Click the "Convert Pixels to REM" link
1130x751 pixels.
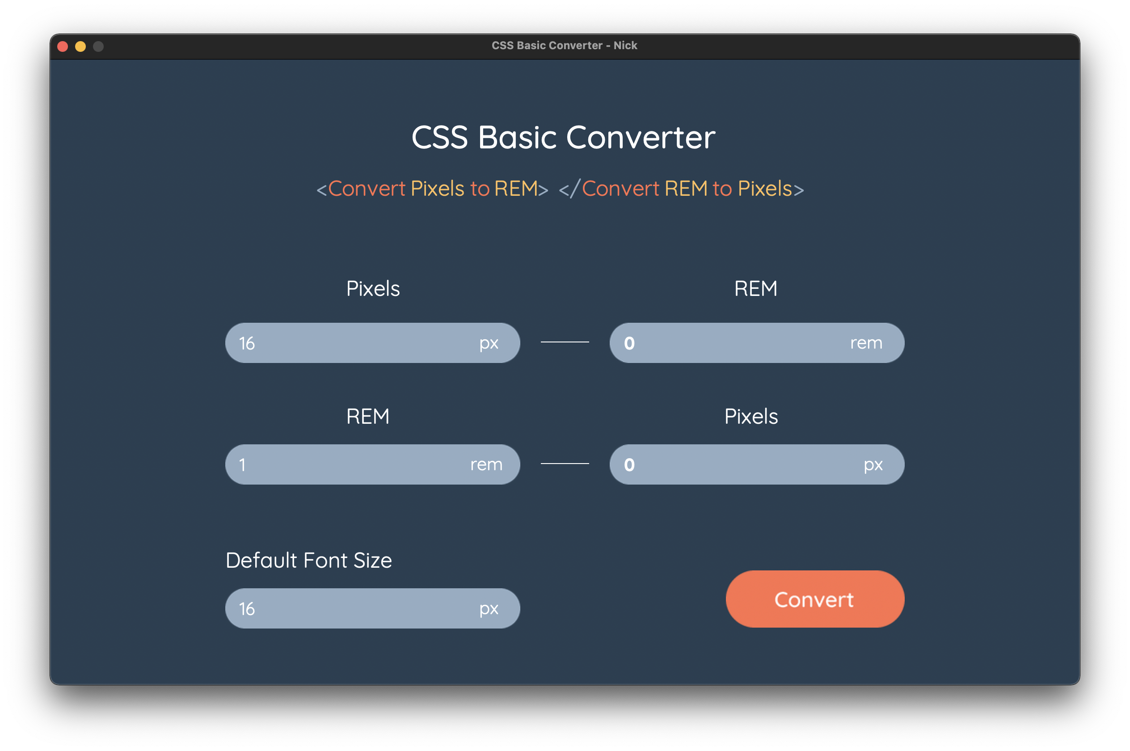pos(432,188)
